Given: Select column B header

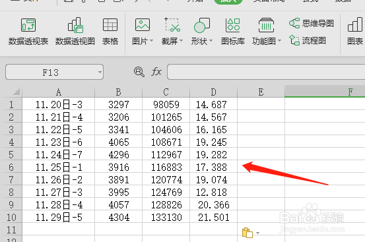Looking at the screenshot, I should pos(119,92).
